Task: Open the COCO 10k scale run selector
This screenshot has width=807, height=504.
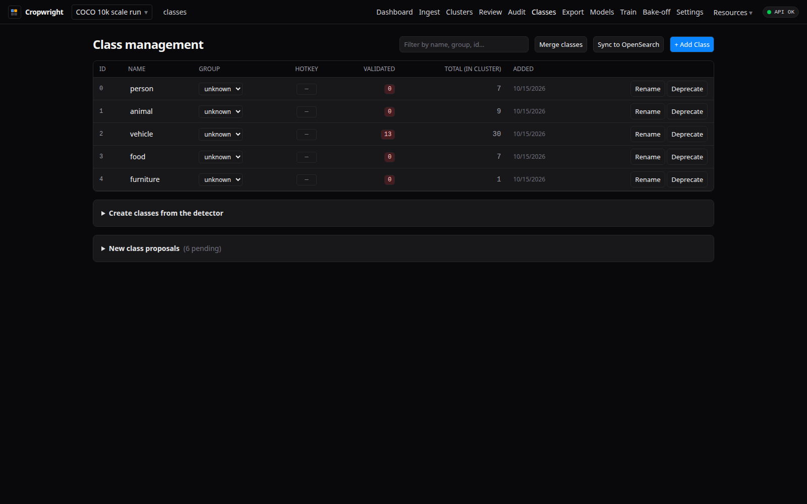Action: (112, 12)
